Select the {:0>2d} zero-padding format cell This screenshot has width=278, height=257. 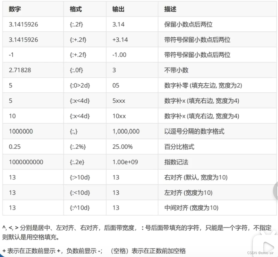pos(78,85)
